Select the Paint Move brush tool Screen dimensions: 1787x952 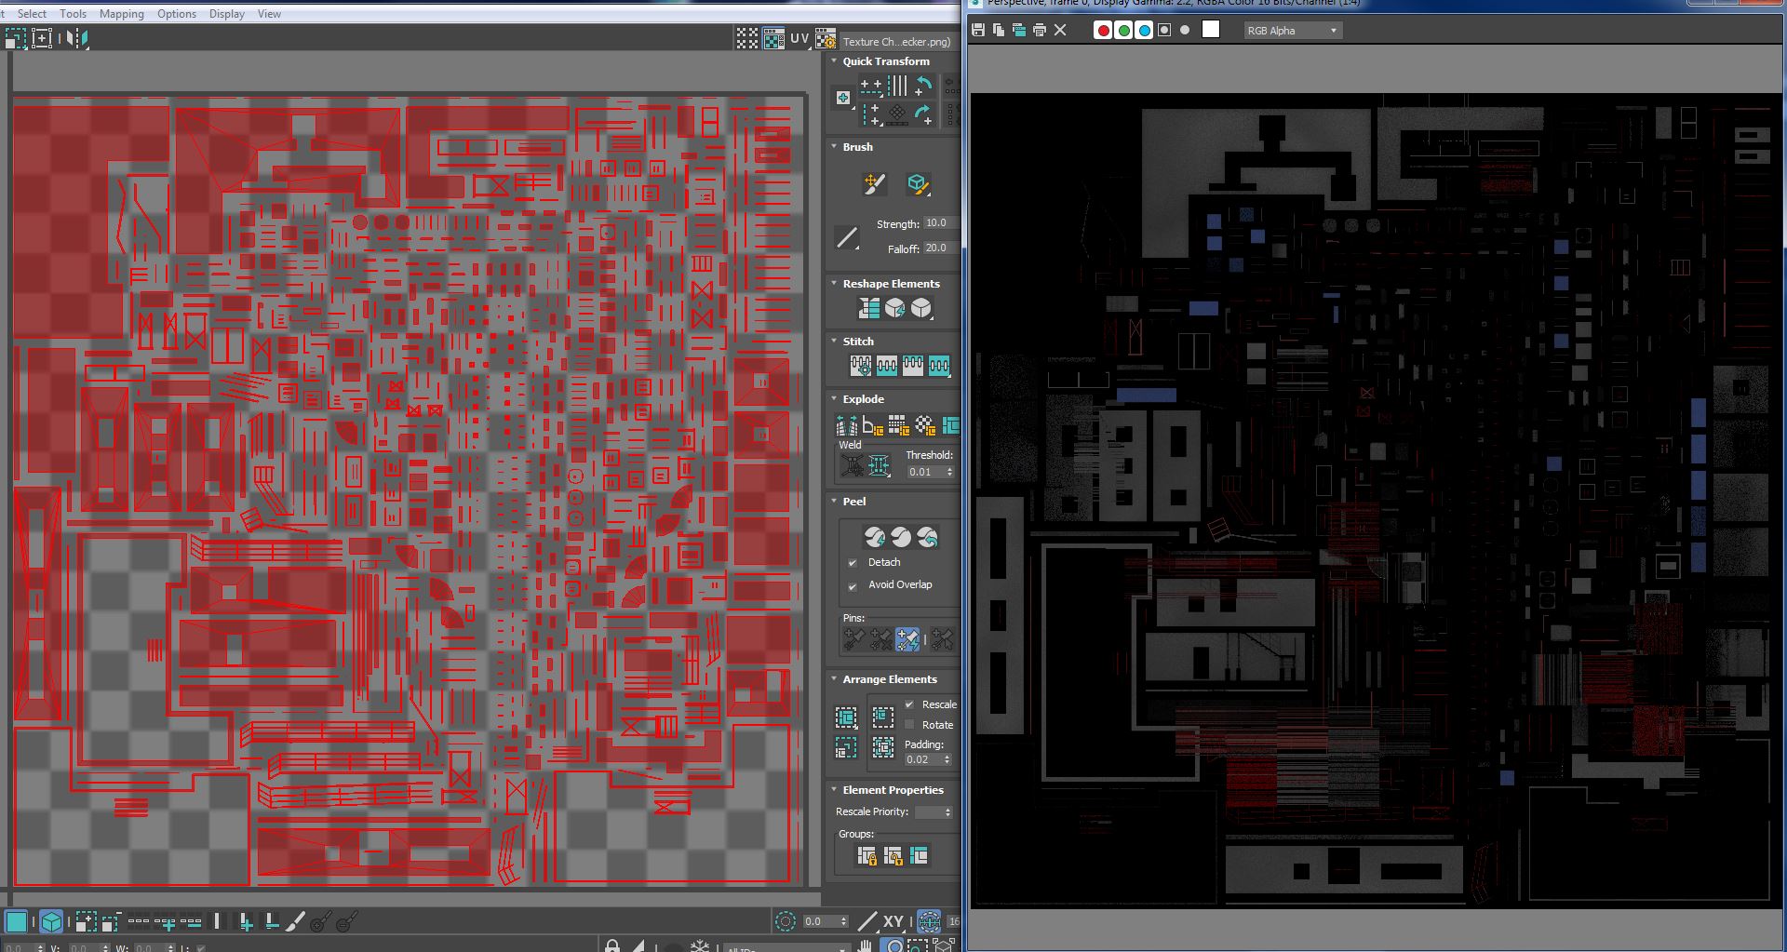874,183
